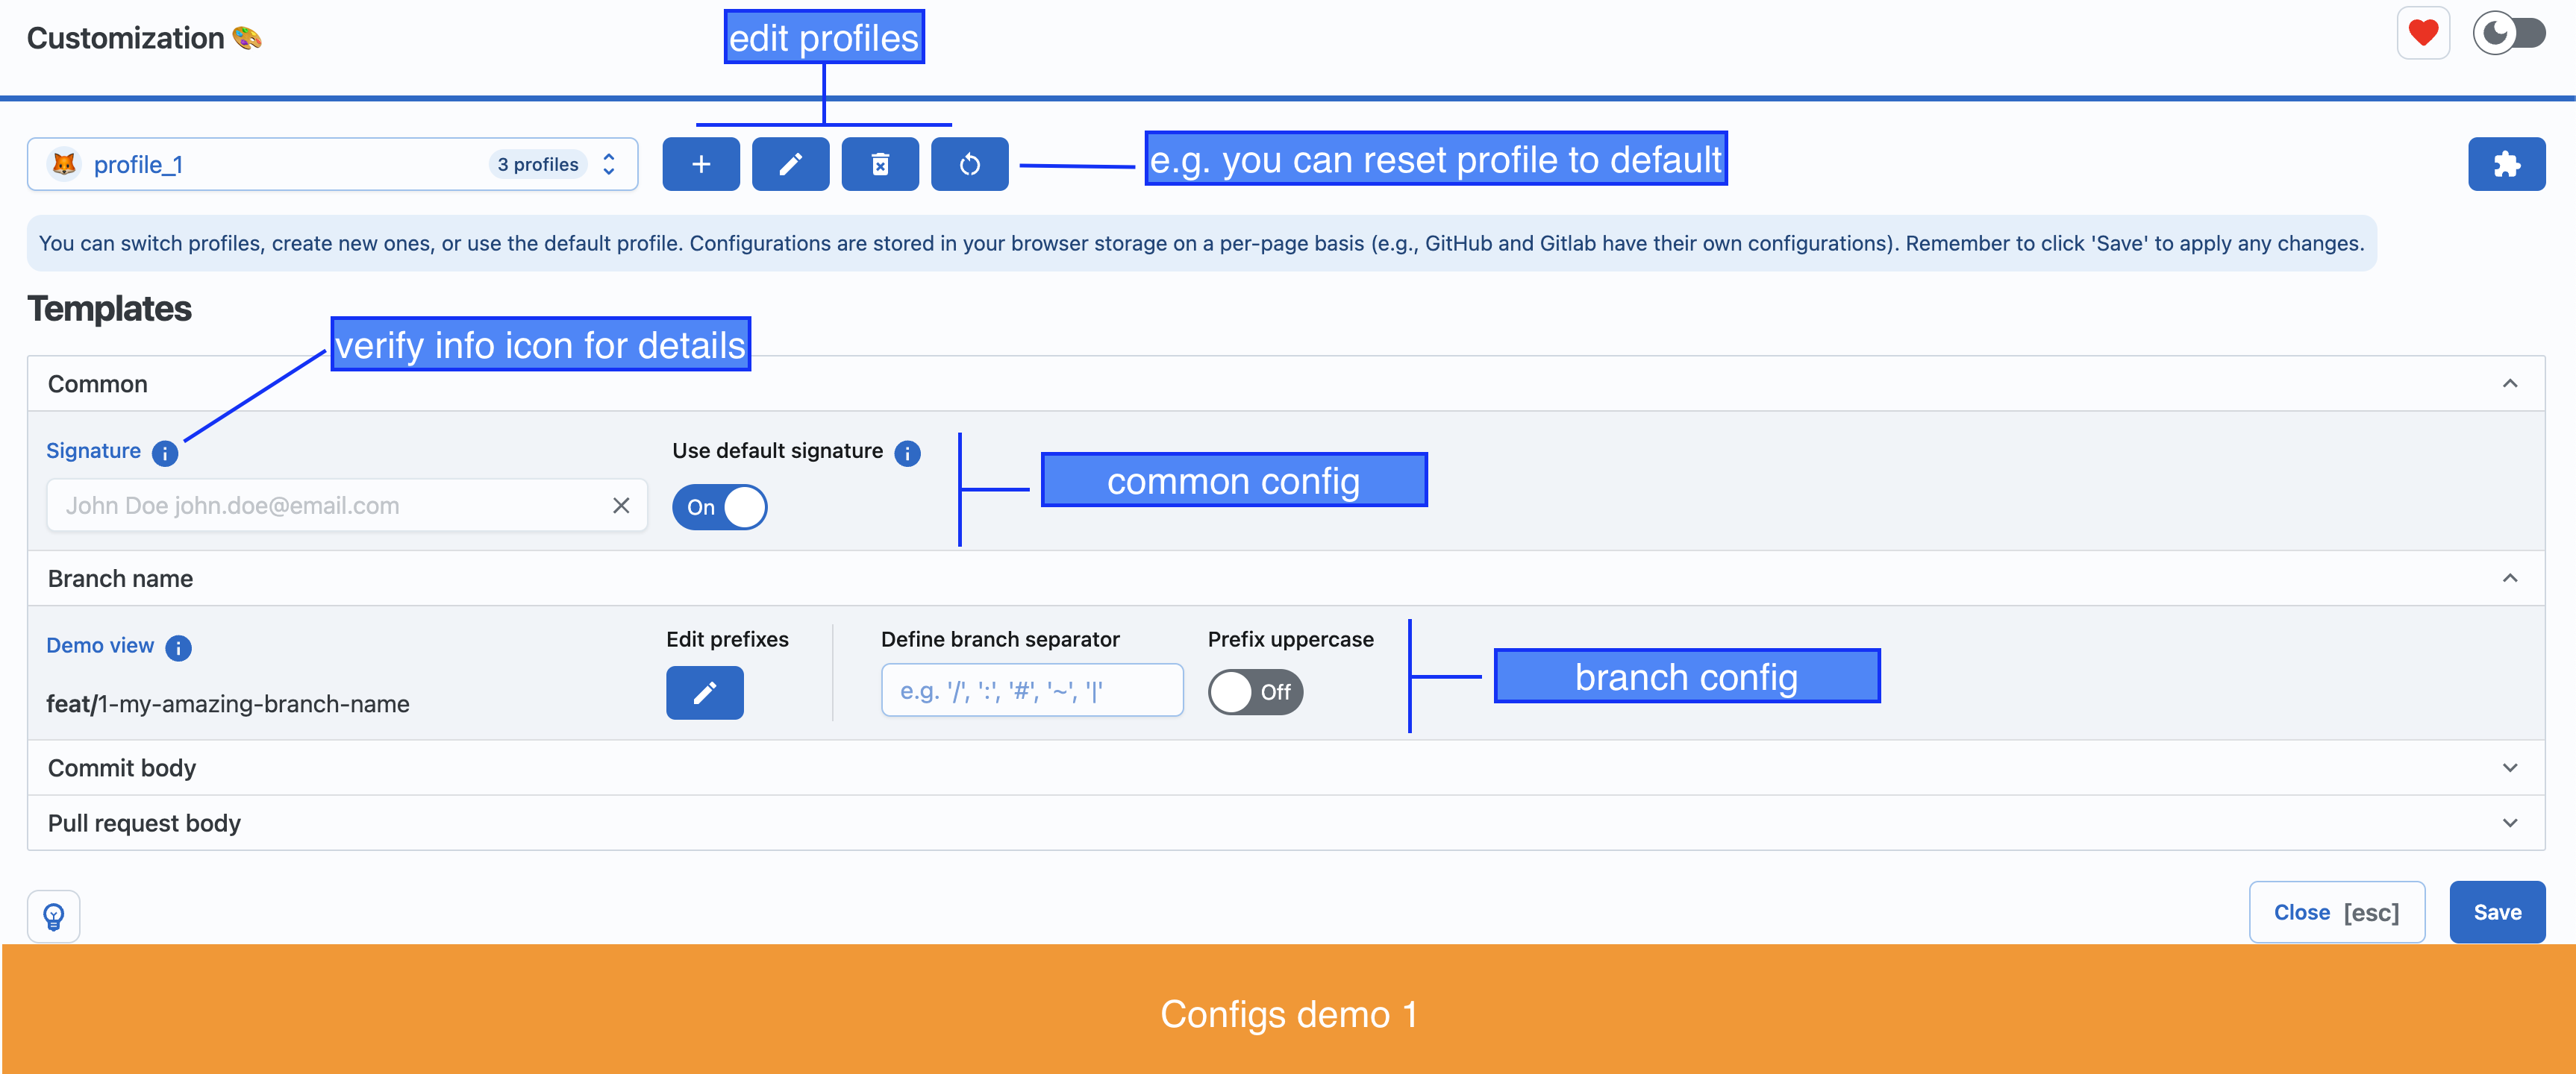Image resolution: width=2576 pixels, height=1074 pixels.
Task: Open Edit prefixes pencil button
Action: 705,692
